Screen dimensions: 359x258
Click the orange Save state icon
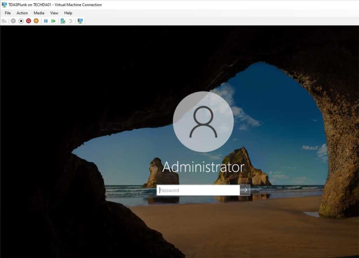tap(36, 21)
